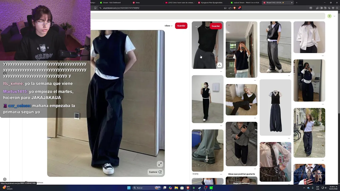This screenshot has height=191, width=340.
Task: Click the Pinterest address bar URL
Action: tap(121, 8)
